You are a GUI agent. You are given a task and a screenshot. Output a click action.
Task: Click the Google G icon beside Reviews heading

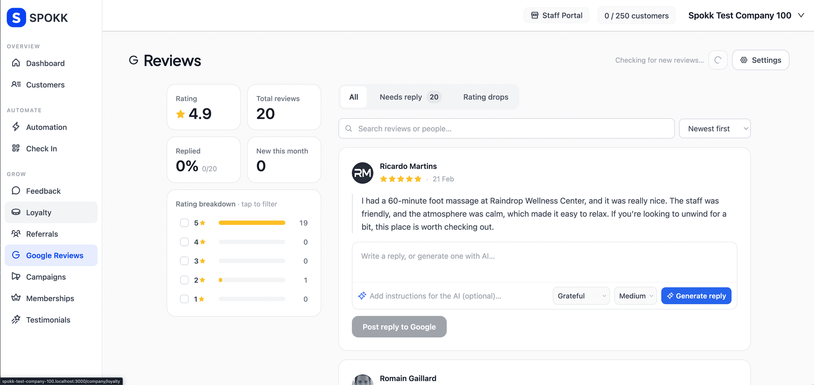(x=134, y=60)
